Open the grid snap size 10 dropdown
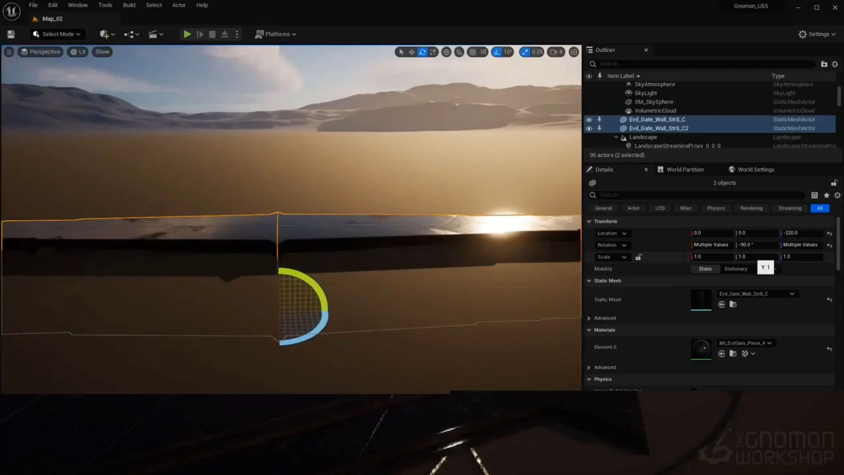 [x=483, y=52]
